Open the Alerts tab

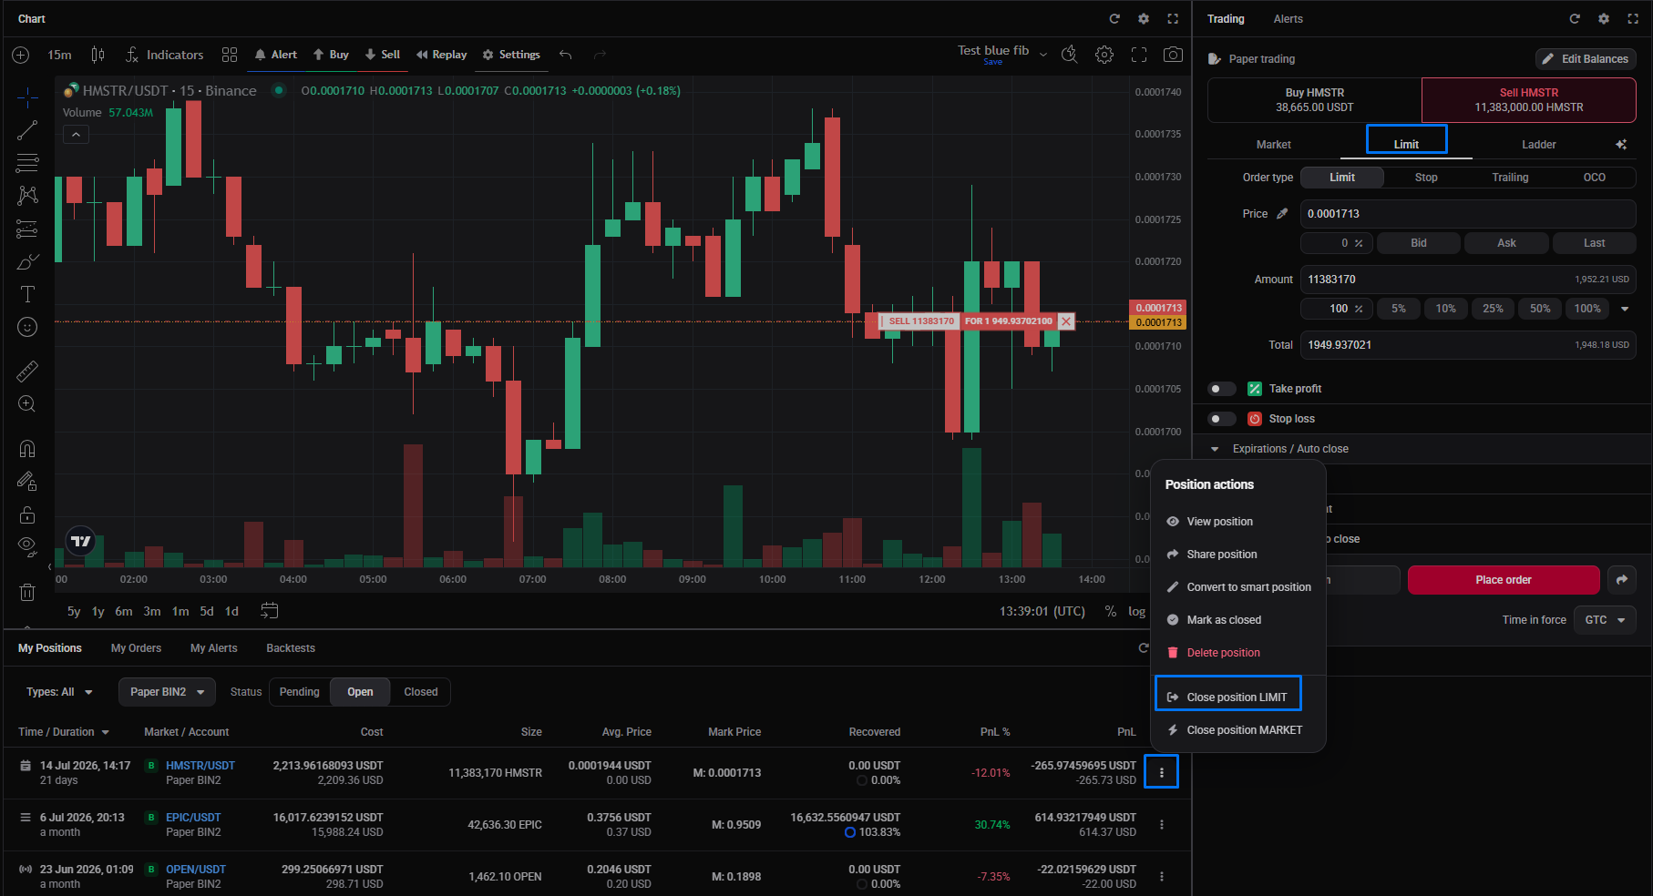point(1289,19)
